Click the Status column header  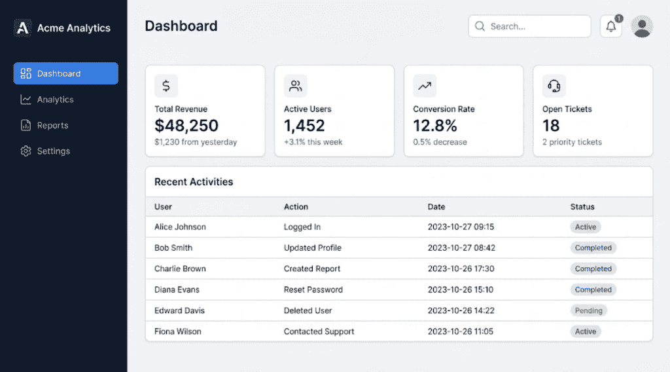582,207
